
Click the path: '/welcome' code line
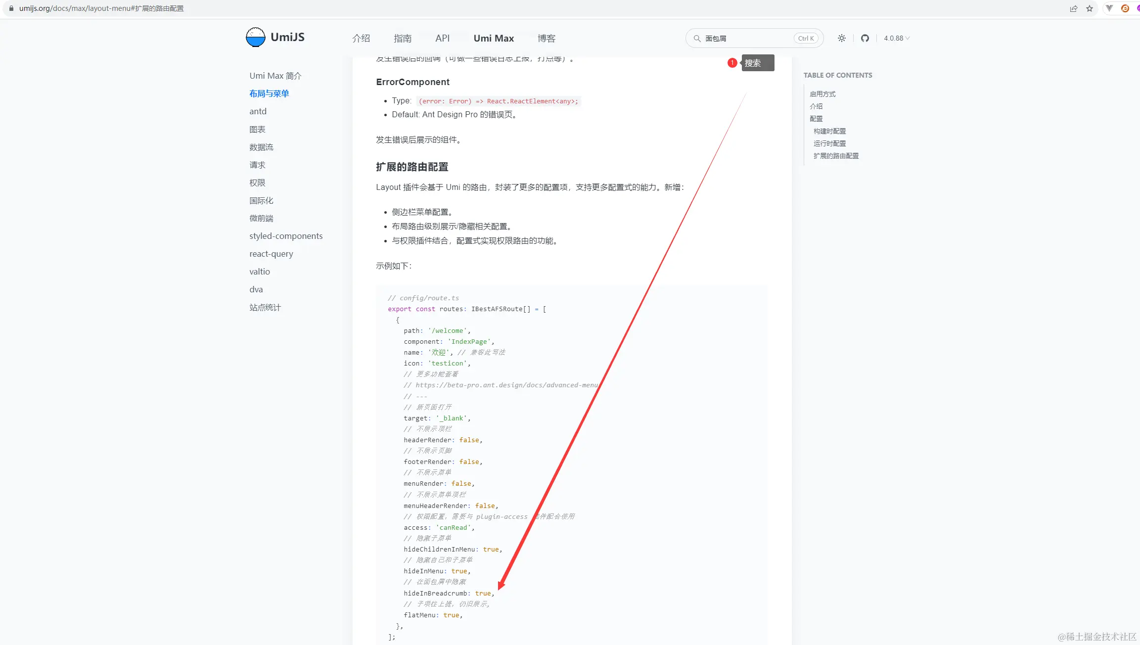(x=437, y=330)
